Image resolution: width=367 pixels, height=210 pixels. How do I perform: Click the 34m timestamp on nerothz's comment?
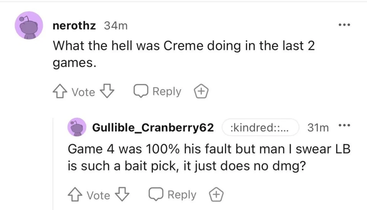click(x=115, y=26)
